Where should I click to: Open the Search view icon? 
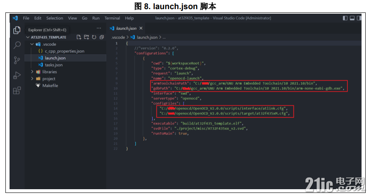tap(17, 45)
